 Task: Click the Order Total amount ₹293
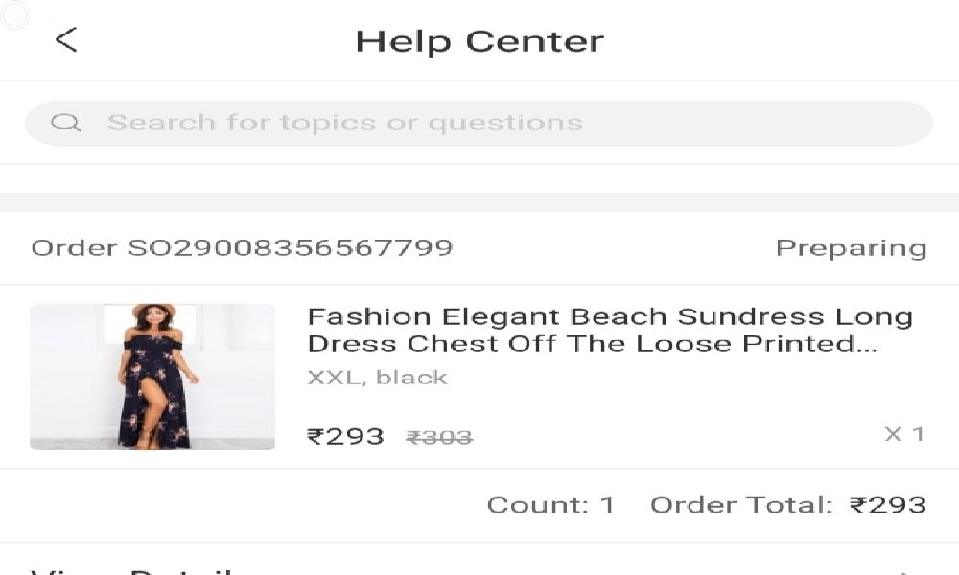pyautogui.click(x=888, y=505)
